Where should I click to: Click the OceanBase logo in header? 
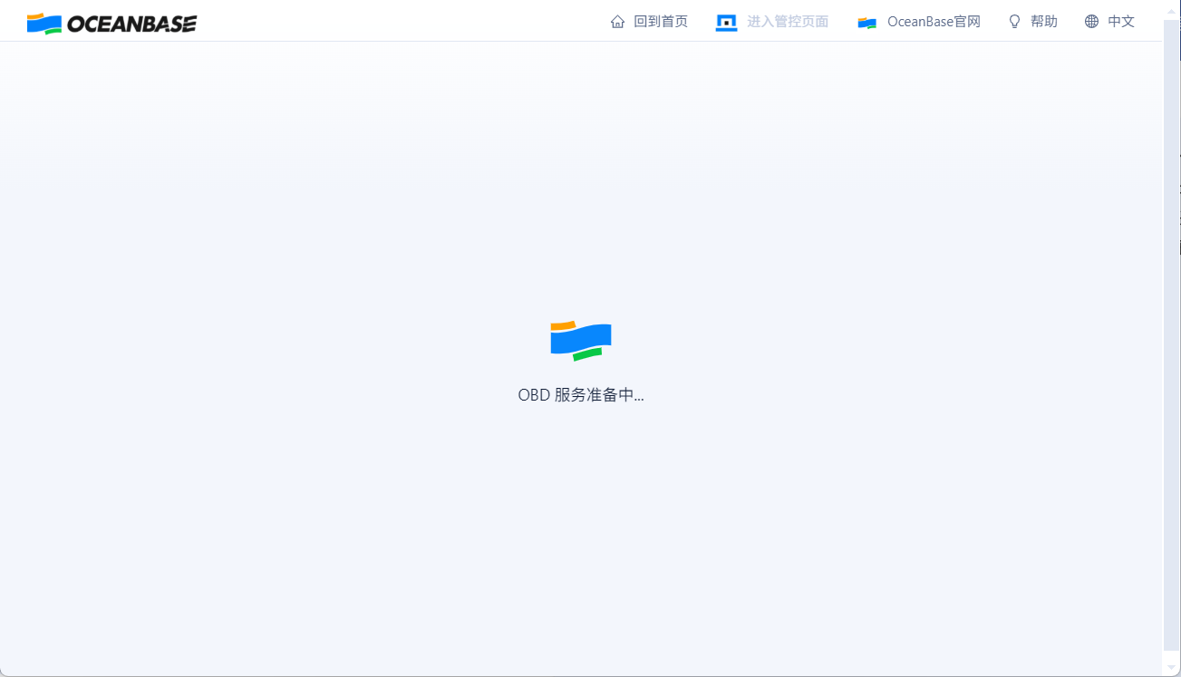click(x=111, y=24)
